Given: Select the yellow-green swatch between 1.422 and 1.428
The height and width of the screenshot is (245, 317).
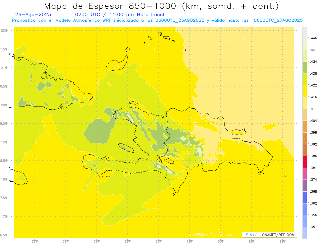Looking at the screenshot, I should pos(305,79).
